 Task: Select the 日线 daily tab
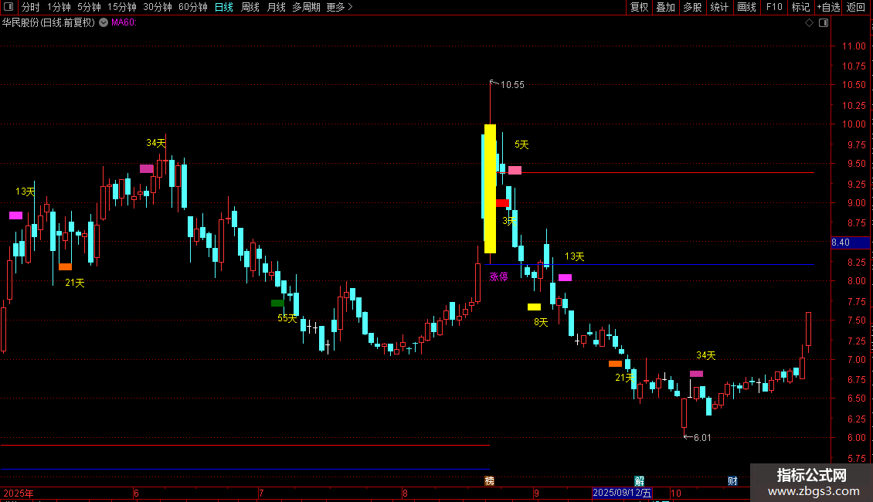pyautogui.click(x=224, y=7)
